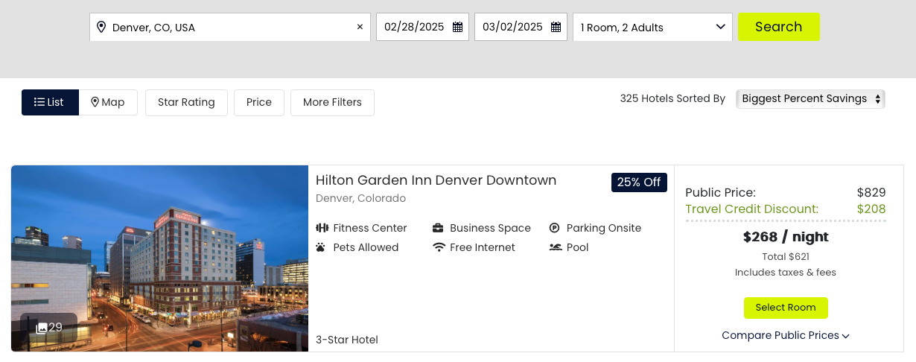
Task: Click the Denver, CO, USA destination field
Action: point(230,27)
